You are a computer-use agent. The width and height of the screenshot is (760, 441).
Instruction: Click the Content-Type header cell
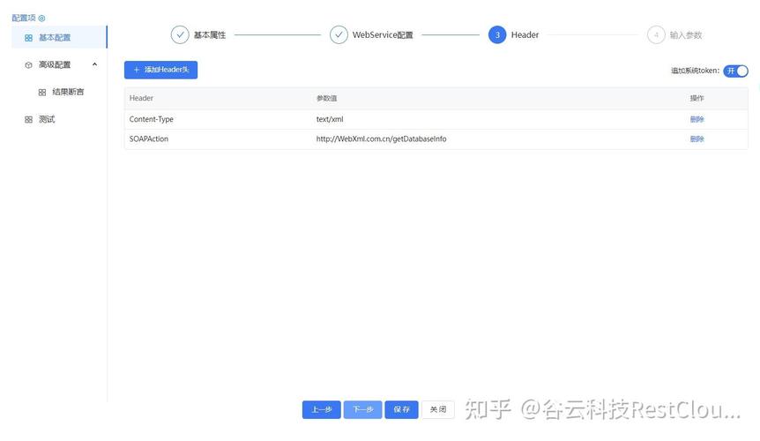tap(152, 119)
